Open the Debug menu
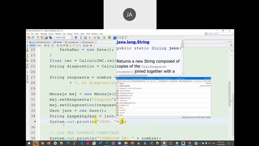This screenshot has width=259, height=146. [x=70, y=34]
